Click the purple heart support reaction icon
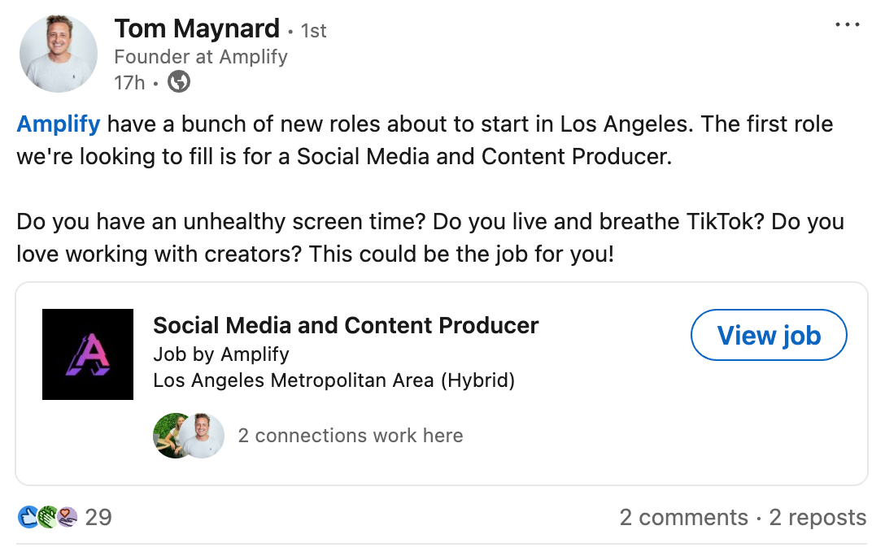The width and height of the screenshot is (885, 556). click(x=68, y=516)
